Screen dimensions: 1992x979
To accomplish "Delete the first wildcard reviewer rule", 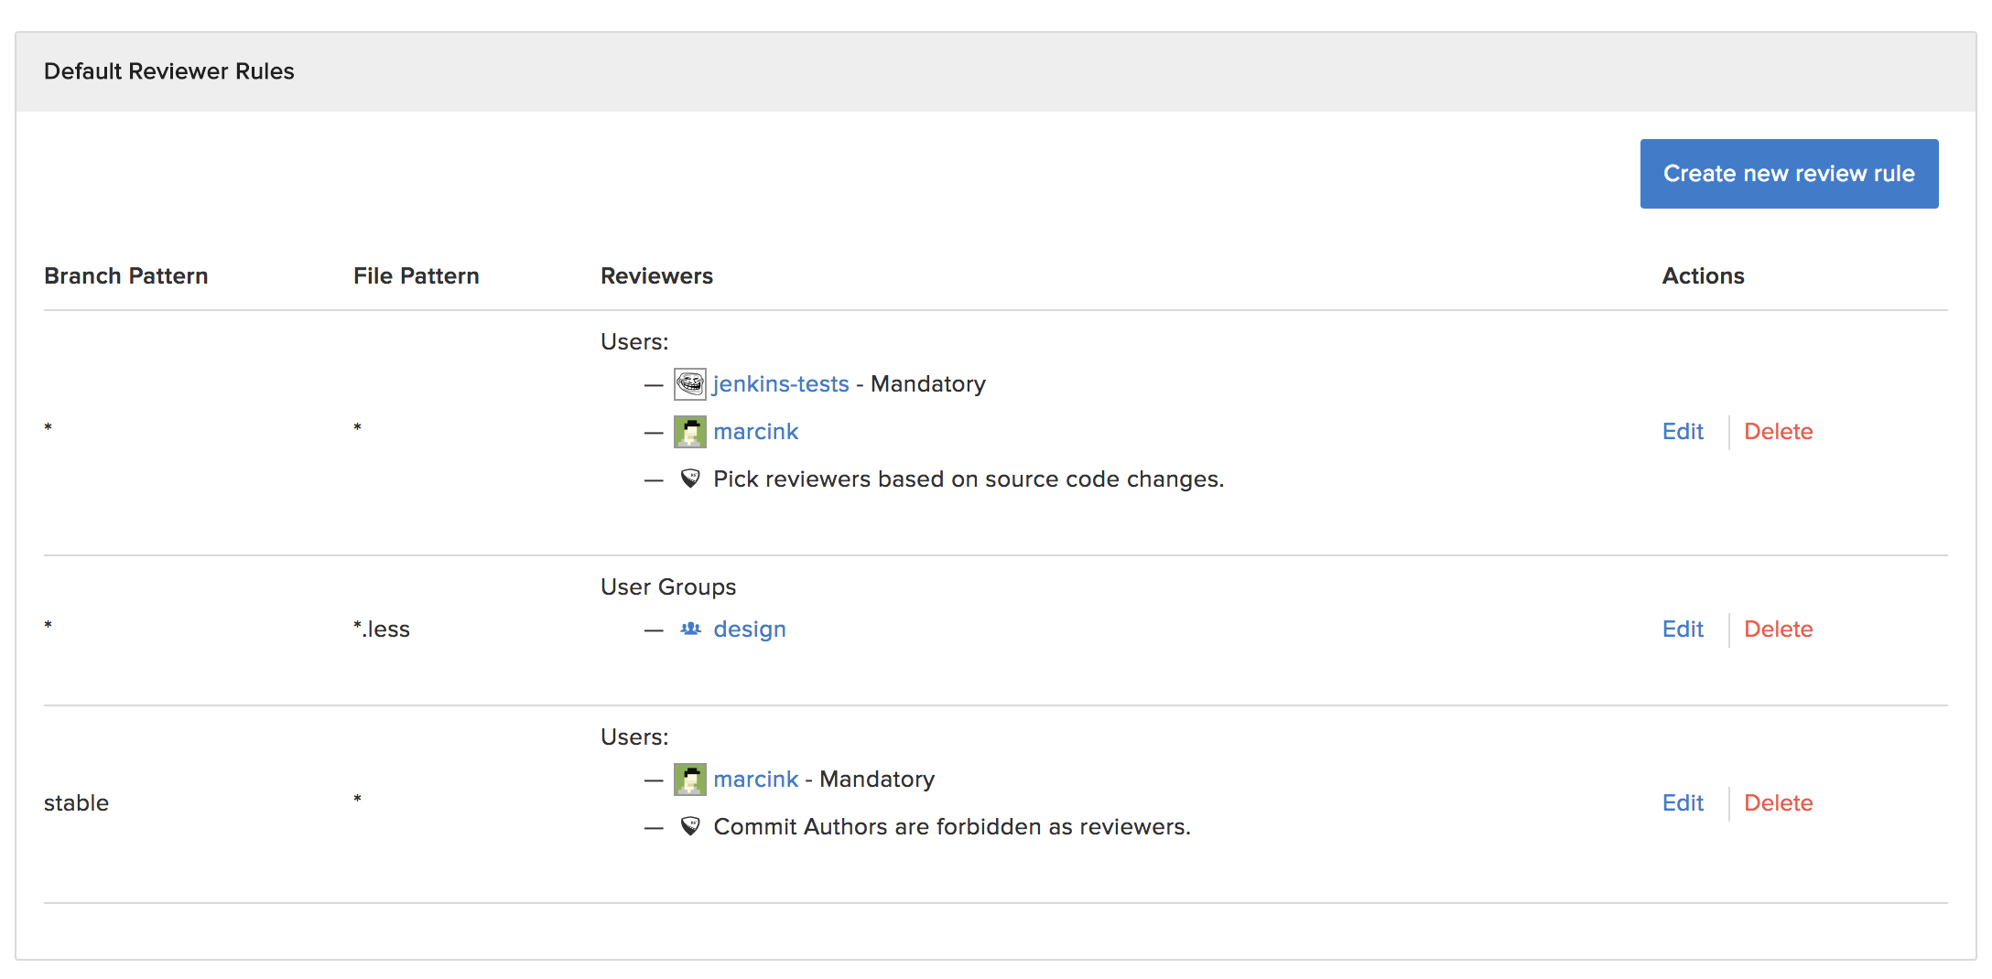I will 1778,432.
